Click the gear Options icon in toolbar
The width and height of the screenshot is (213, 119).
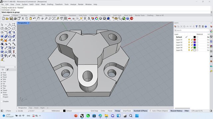tap(116, 19)
